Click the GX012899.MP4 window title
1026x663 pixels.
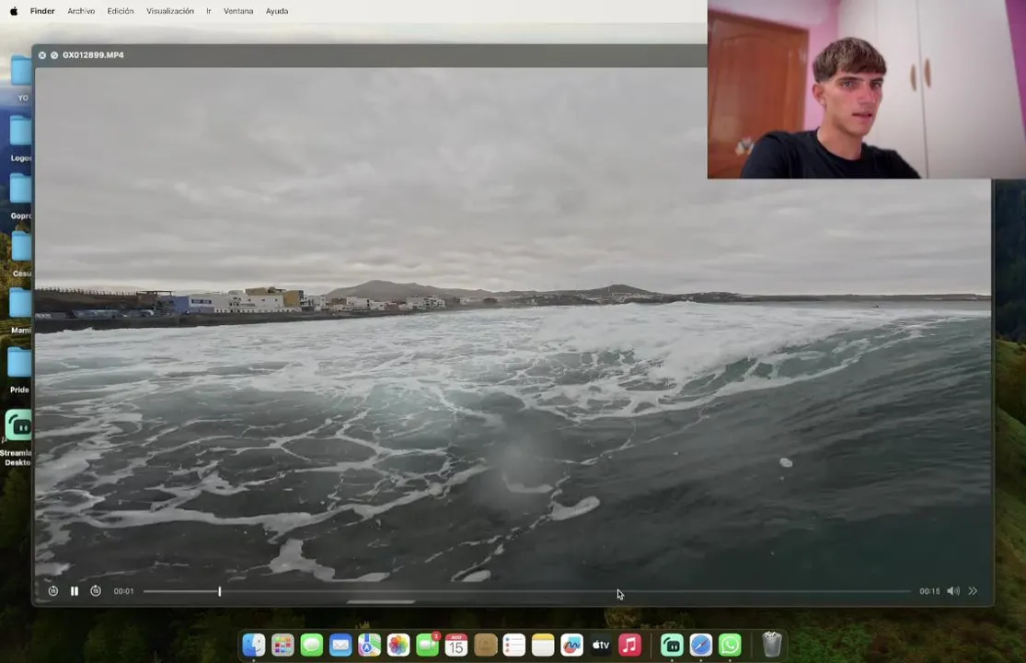pyautogui.click(x=93, y=55)
